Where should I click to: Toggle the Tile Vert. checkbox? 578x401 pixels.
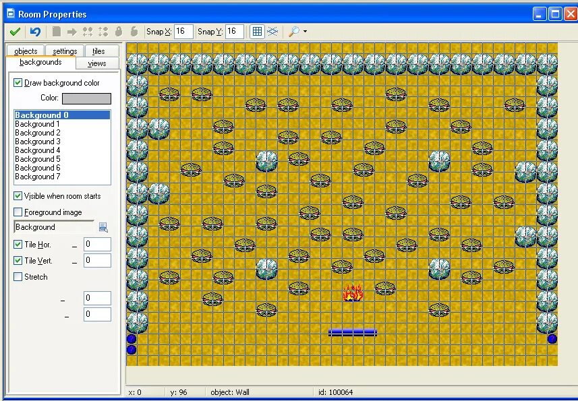(18, 260)
